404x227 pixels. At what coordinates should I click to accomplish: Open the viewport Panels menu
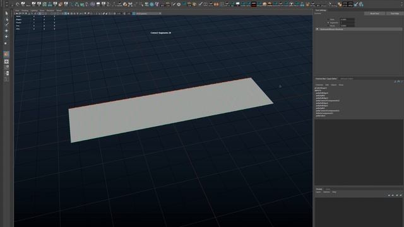(x=59, y=11)
